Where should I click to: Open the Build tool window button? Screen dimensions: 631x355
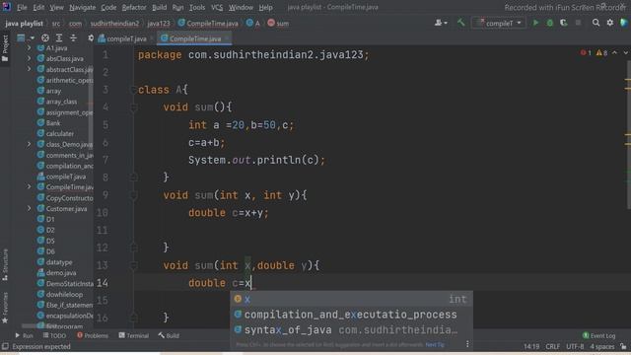(169, 335)
